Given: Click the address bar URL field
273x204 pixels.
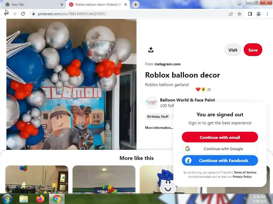Looking at the screenshot, I should (129, 14).
